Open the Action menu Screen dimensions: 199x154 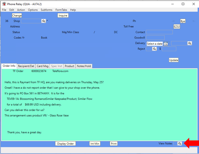pos(21,10)
